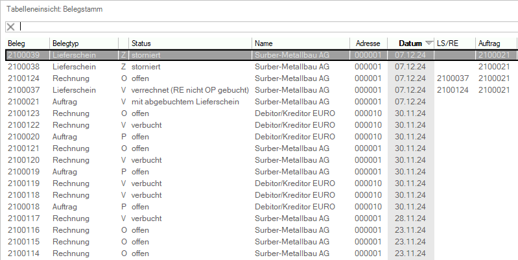Viewport: 518px width, 260px height.
Task: Click into the search input field
Action: (268, 27)
